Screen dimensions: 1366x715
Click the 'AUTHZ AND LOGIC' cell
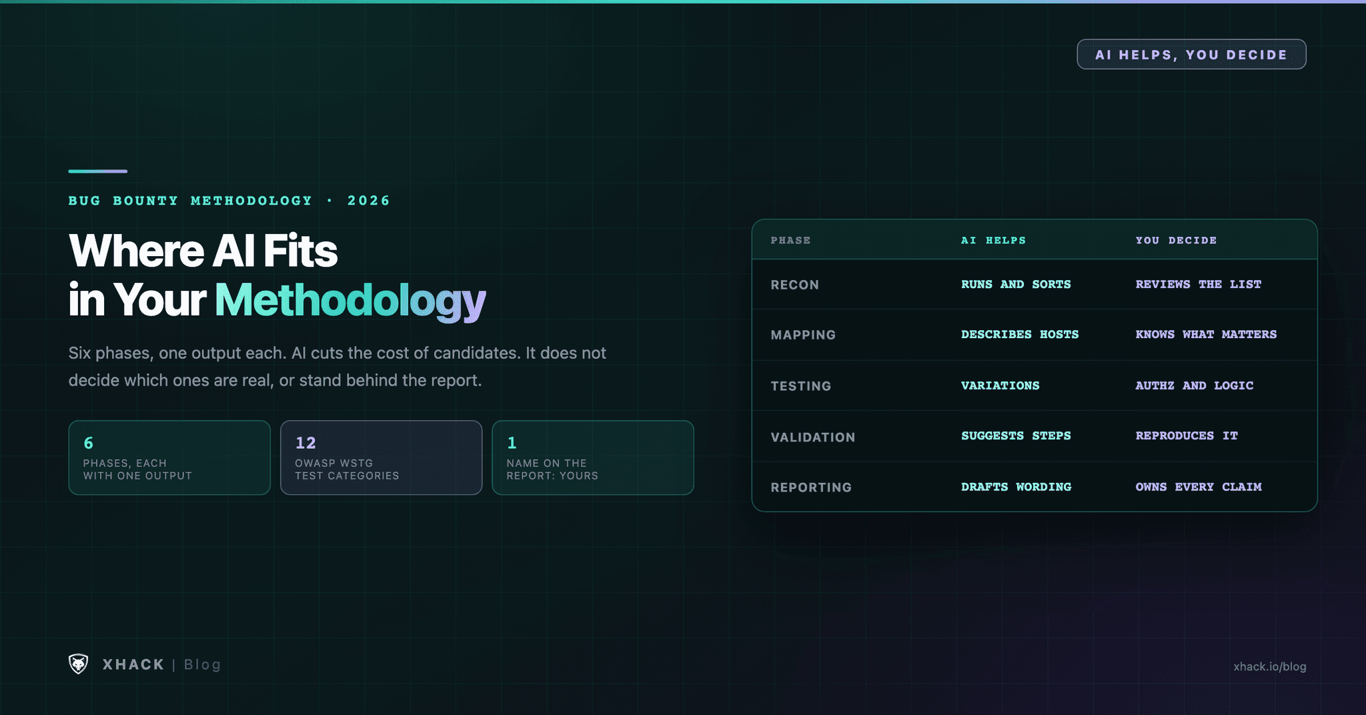(1194, 386)
